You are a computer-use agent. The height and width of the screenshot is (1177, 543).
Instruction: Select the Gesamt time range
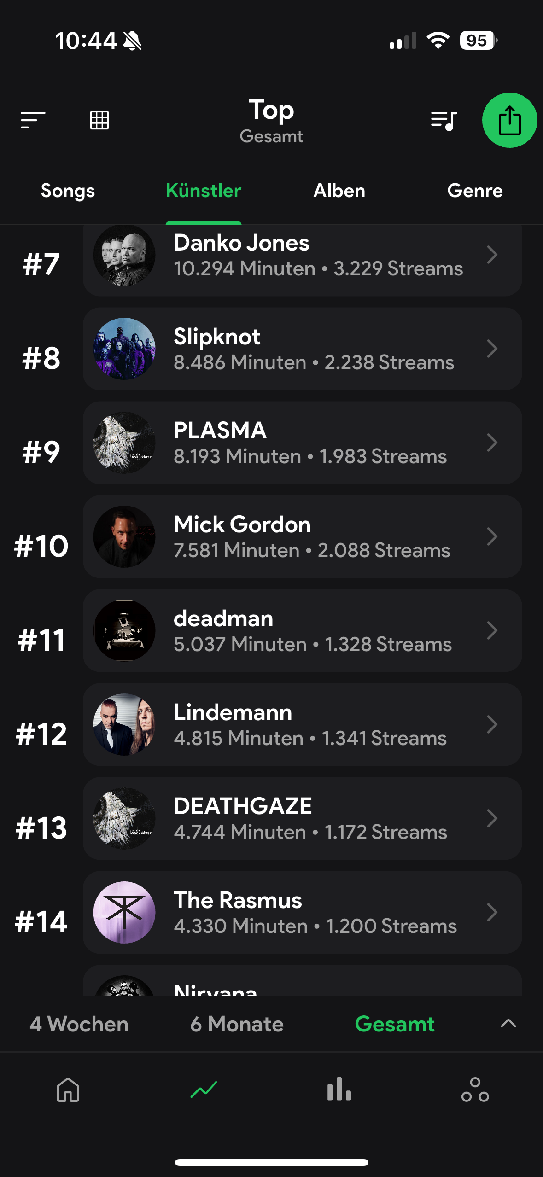click(395, 1024)
